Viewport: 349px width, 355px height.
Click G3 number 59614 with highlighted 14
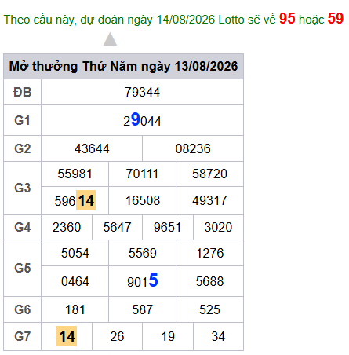(75, 201)
